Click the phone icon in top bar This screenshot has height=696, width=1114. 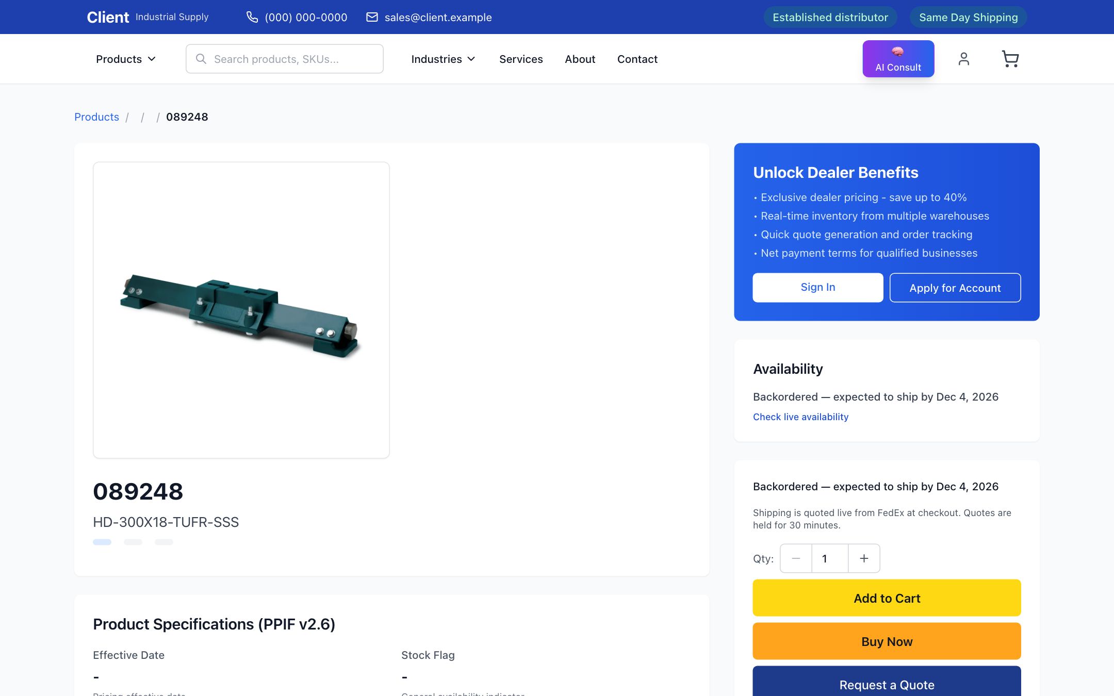(x=252, y=17)
